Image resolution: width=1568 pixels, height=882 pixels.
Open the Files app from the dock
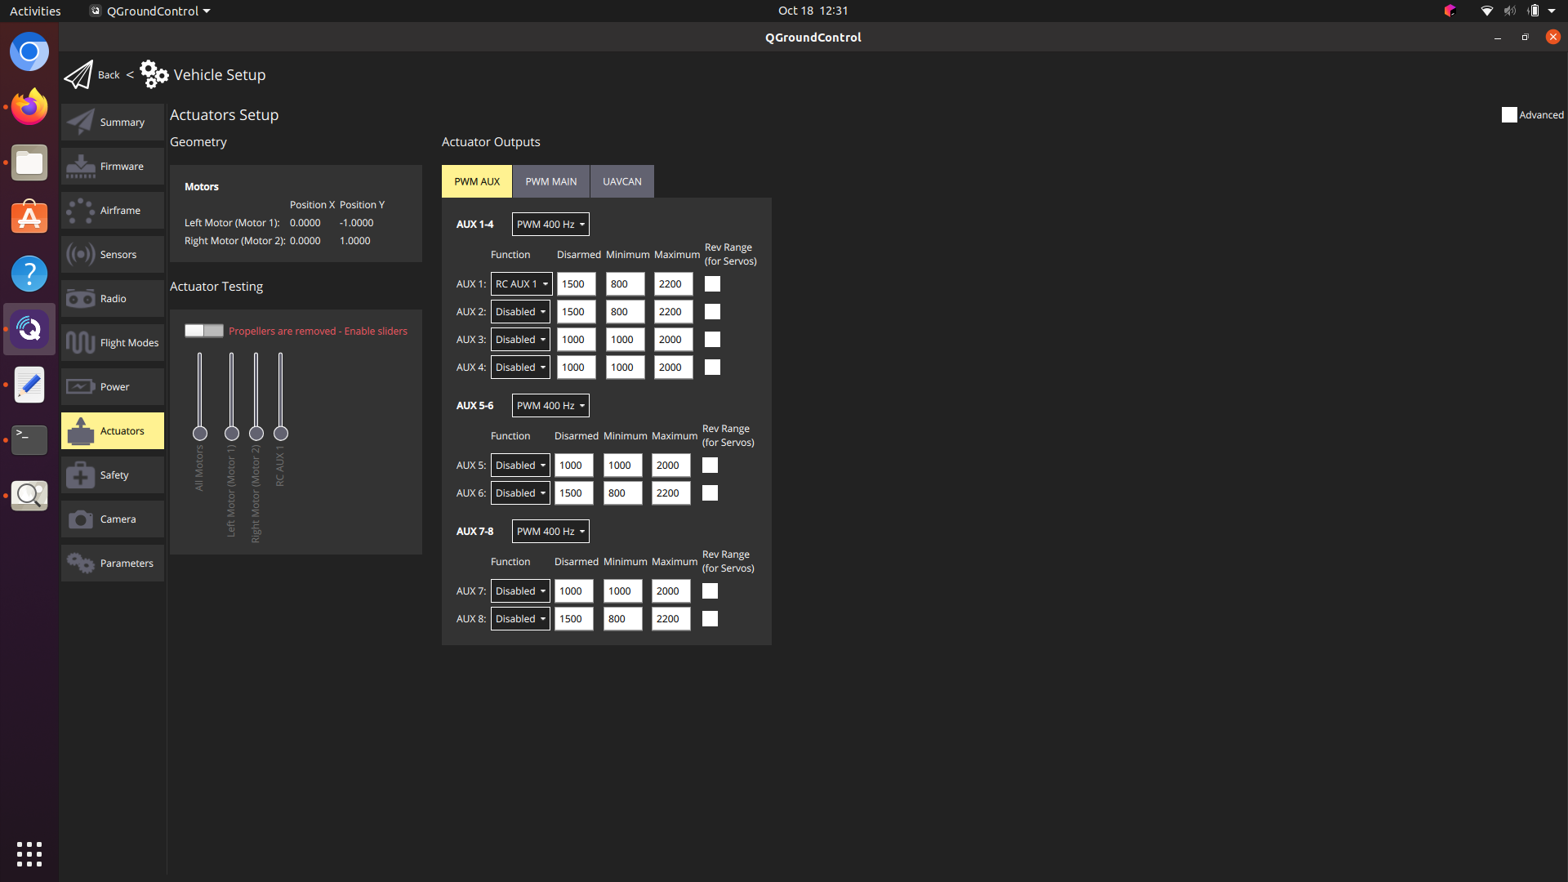(29, 163)
